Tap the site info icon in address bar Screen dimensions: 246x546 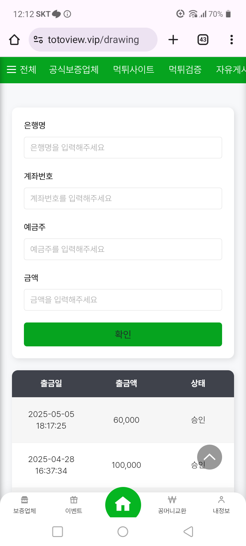point(38,40)
